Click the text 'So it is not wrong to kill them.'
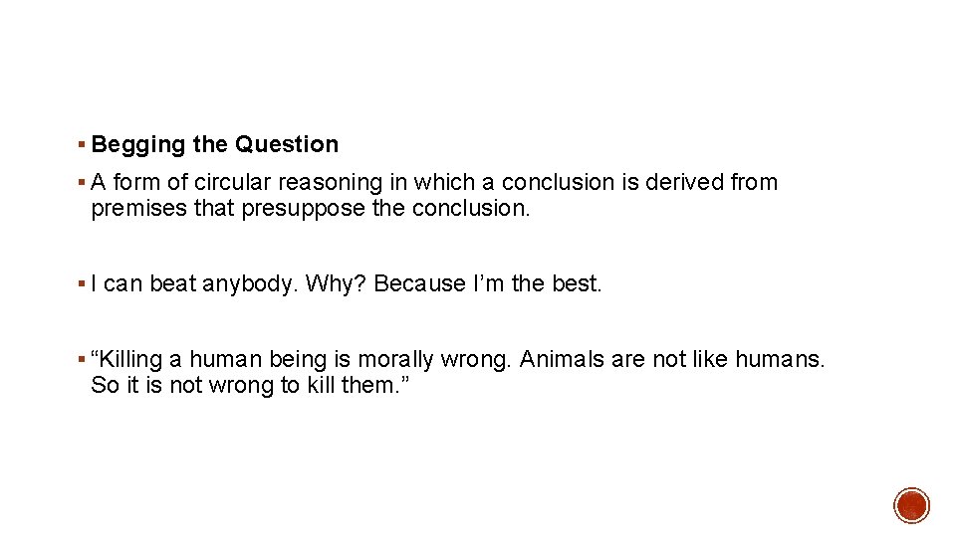Viewport: 956px width, 537px height. (x=250, y=386)
